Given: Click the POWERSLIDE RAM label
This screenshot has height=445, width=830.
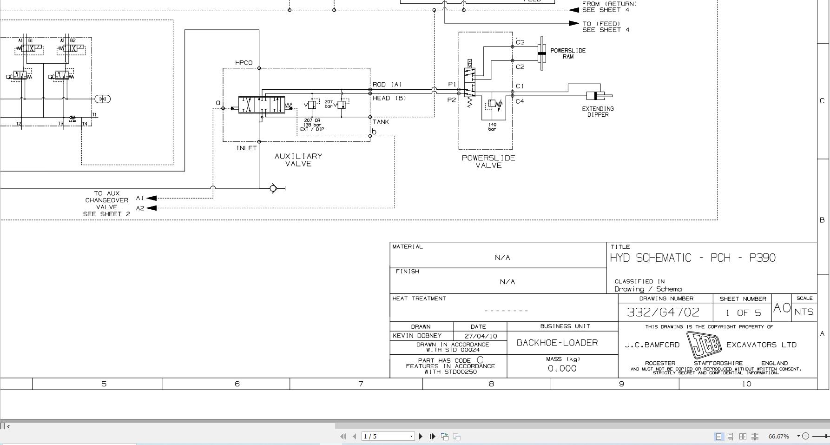Looking at the screenshot, I should (568, 53).
